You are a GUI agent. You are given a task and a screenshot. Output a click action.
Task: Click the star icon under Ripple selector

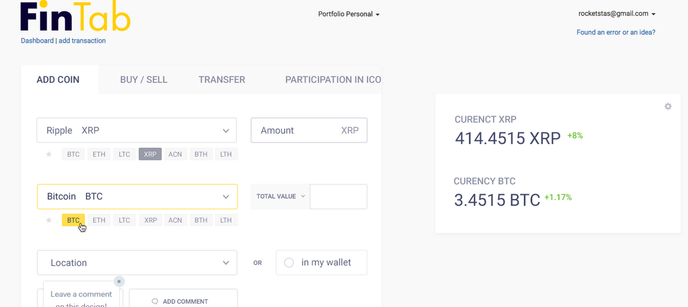[x=49, y=154]
